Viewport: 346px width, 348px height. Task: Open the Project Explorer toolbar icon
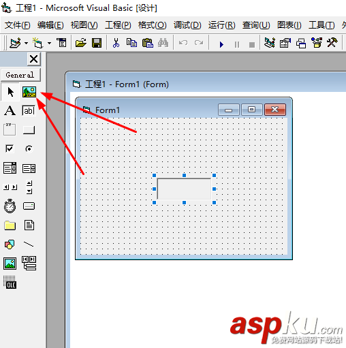point(270,43)
